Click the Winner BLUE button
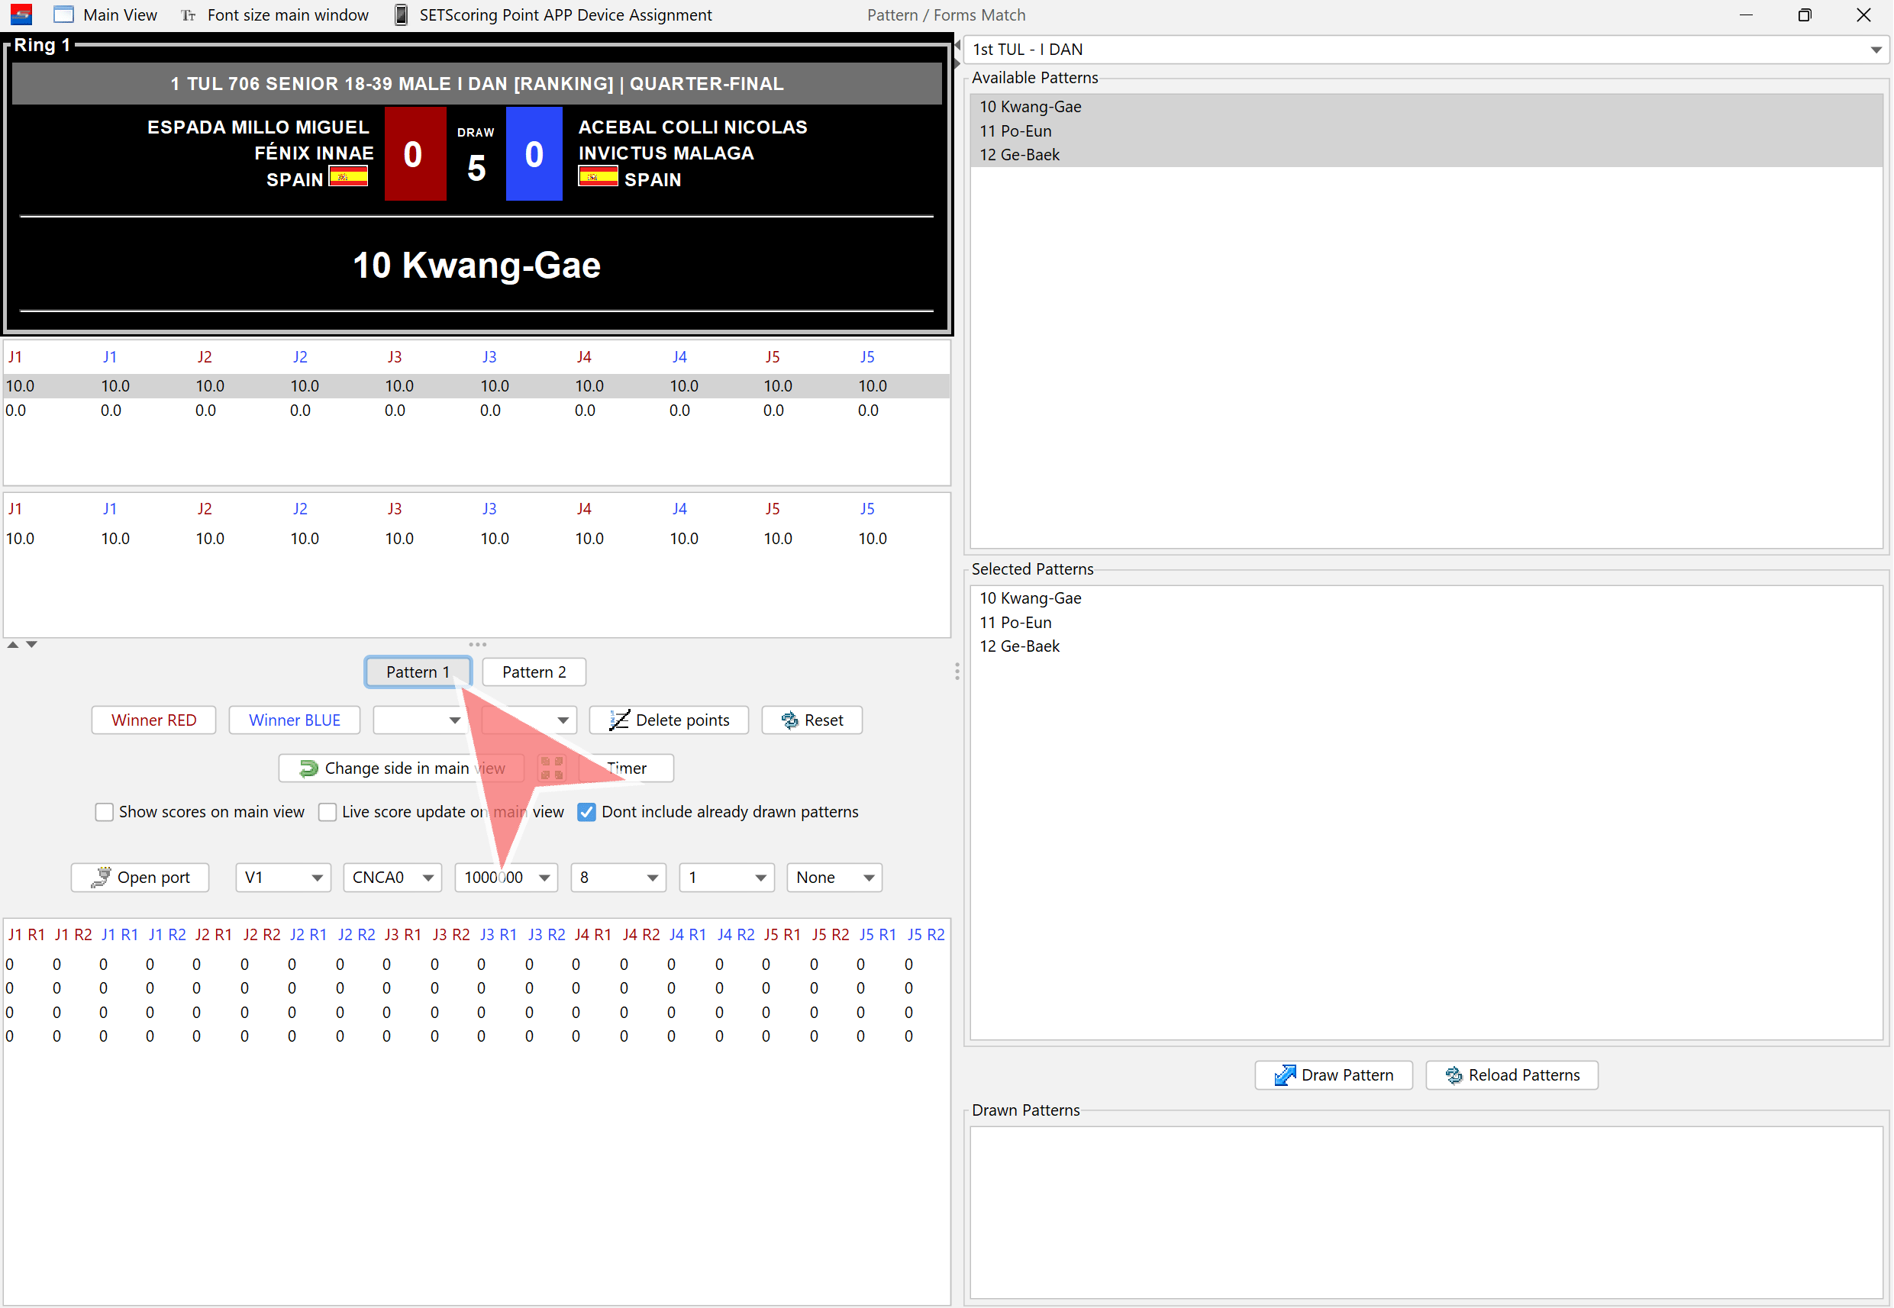 [295, 720]
